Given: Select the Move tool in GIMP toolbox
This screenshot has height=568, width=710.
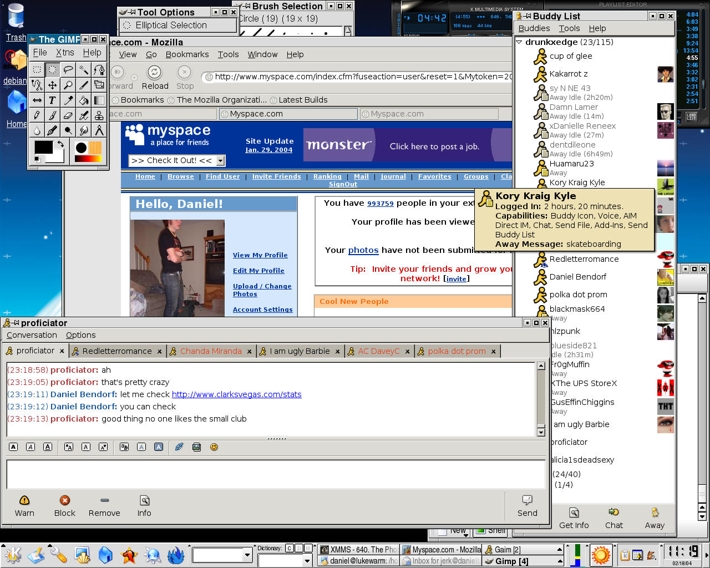Looking at the screenshot, I should coord(52,85).
